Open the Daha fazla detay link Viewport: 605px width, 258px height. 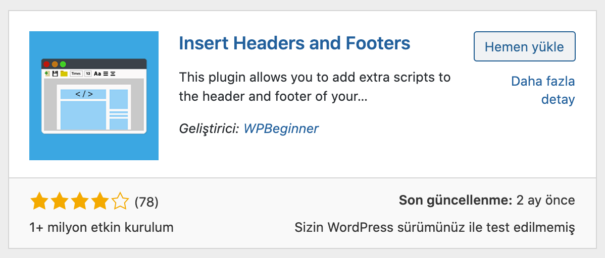pyautogui.click(x=543, y=91)
